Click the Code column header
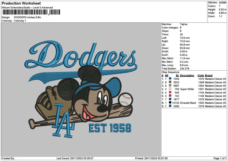 coord(201,76)
